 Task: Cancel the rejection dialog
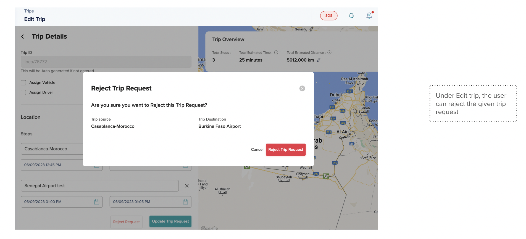click(257, 150)
